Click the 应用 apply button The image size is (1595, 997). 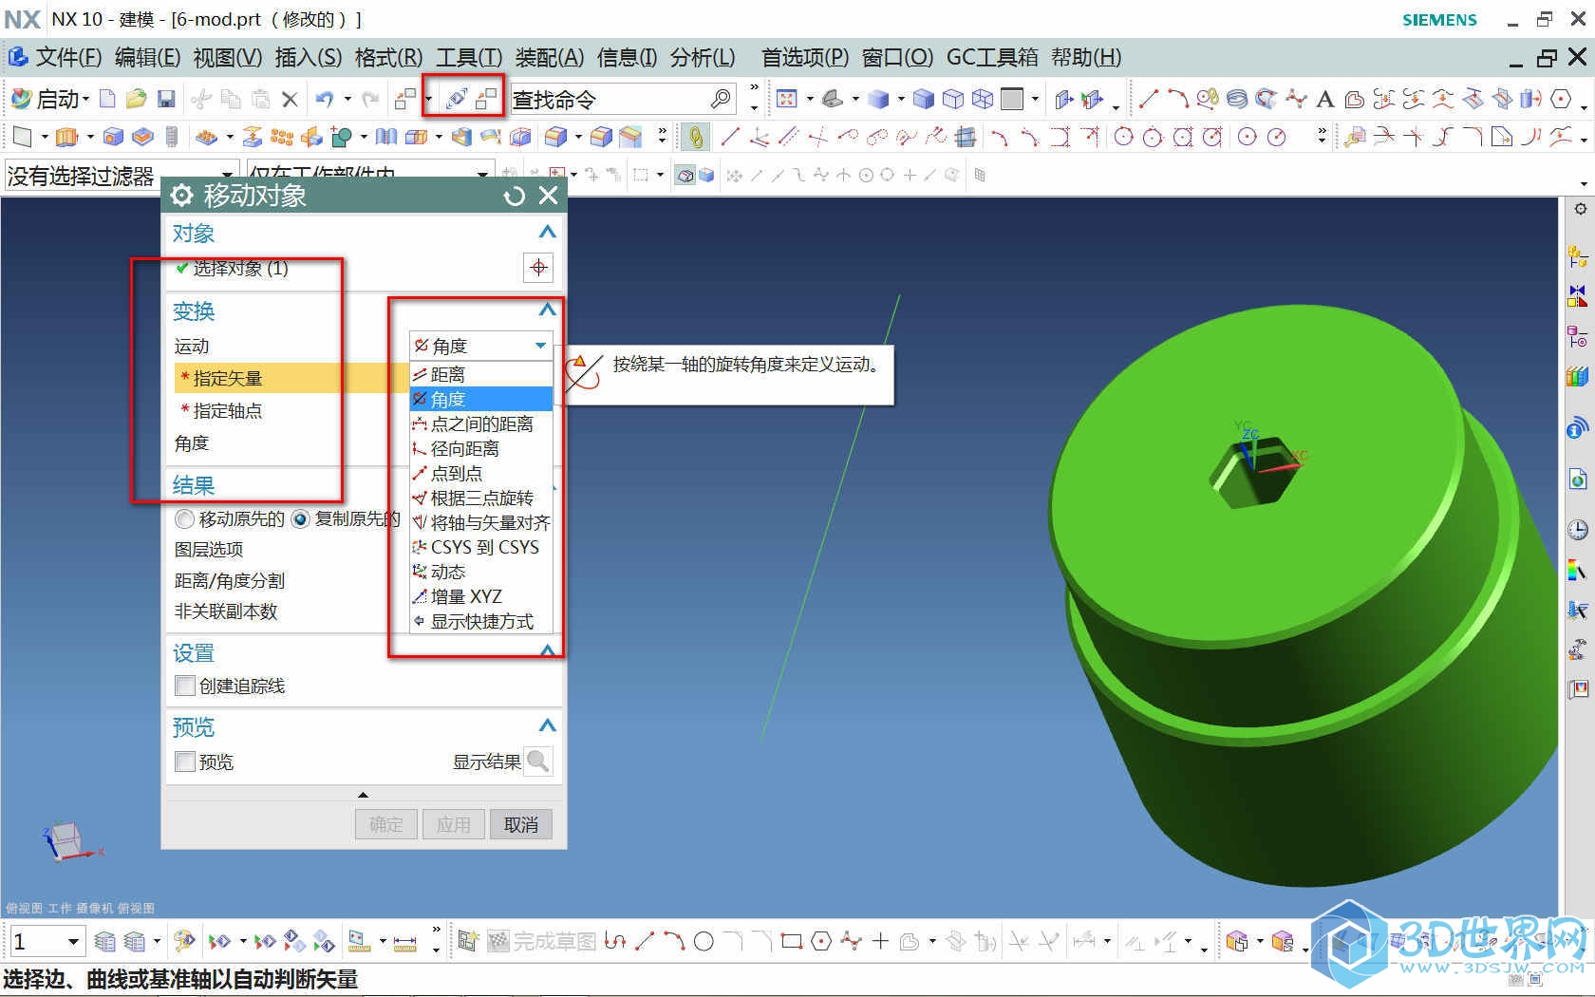click(454, 824)
